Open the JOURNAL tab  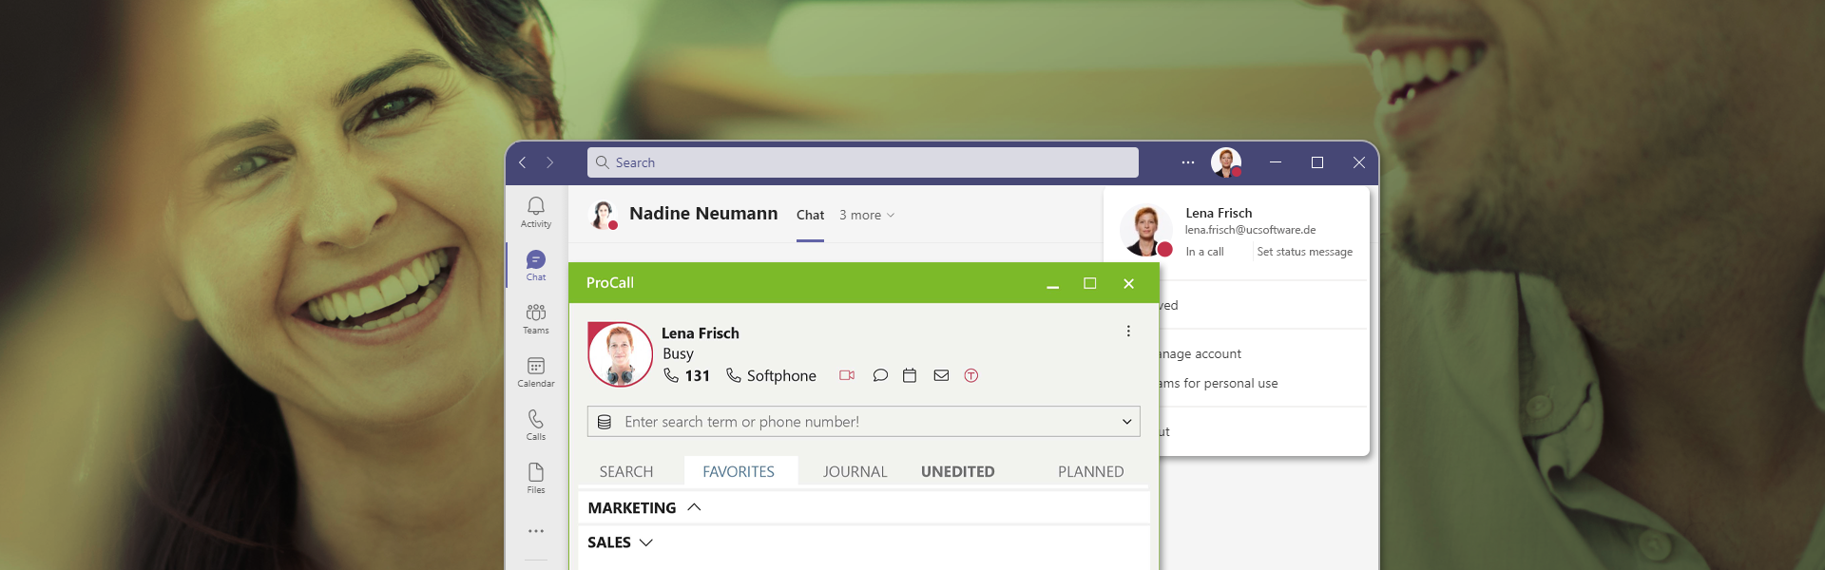pos(855,471)
